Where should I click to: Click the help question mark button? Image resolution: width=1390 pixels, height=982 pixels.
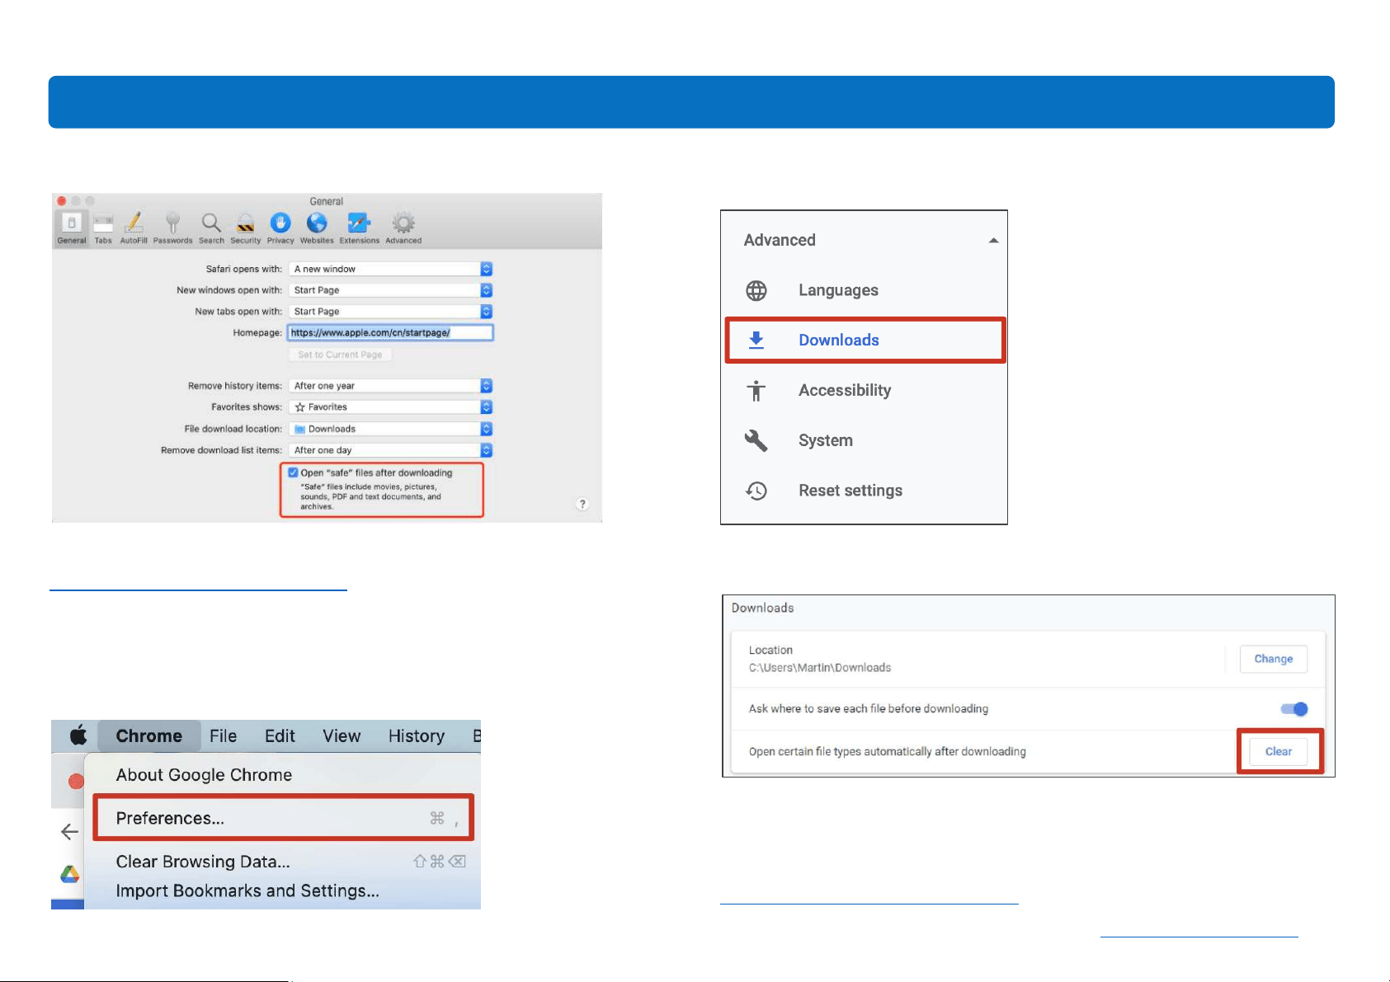coord(582,505)
